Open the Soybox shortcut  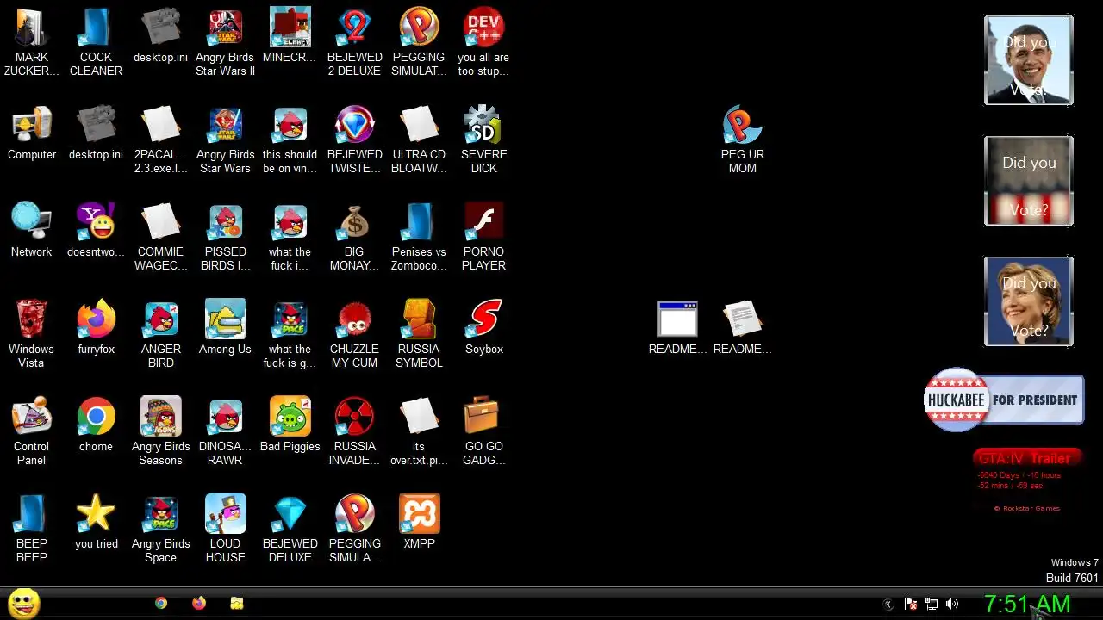tap(484, 329)
